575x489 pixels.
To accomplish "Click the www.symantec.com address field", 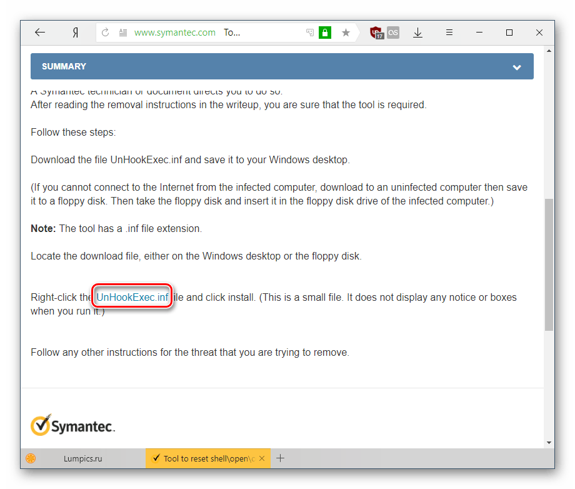I will coord(175,33).
